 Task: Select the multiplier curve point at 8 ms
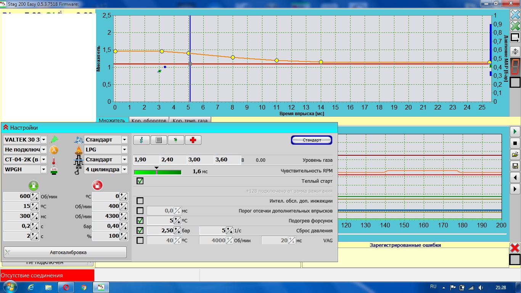click(233, 57)
